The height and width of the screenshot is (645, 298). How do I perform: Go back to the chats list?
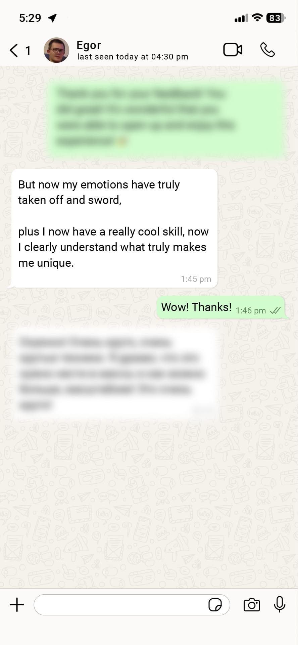coord(14,50)
